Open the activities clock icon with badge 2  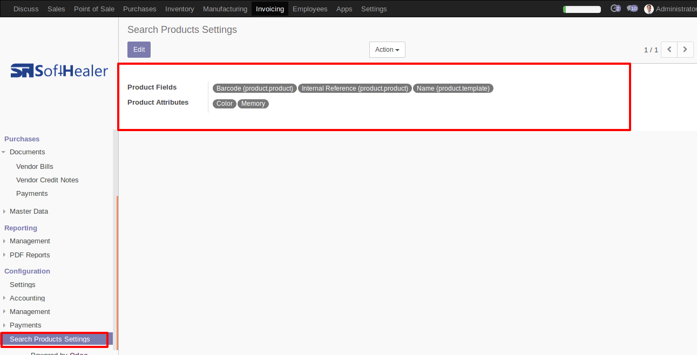coord(615,9)
